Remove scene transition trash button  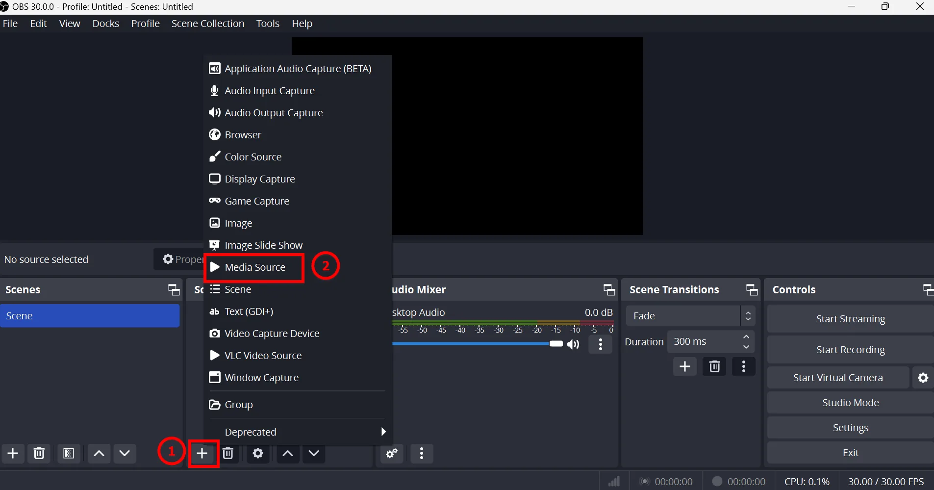pos(714,366)
